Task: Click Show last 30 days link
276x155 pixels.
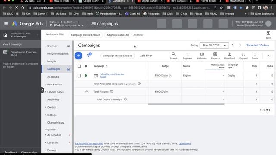Action: (x=257, y=45)
